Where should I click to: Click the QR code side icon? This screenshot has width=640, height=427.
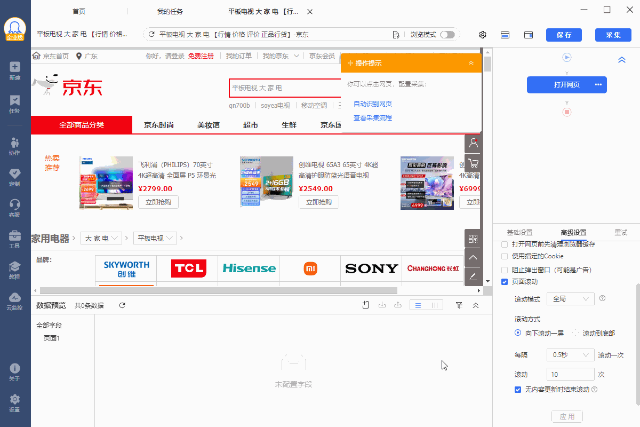pyautogui.click(x=473, y=239)
